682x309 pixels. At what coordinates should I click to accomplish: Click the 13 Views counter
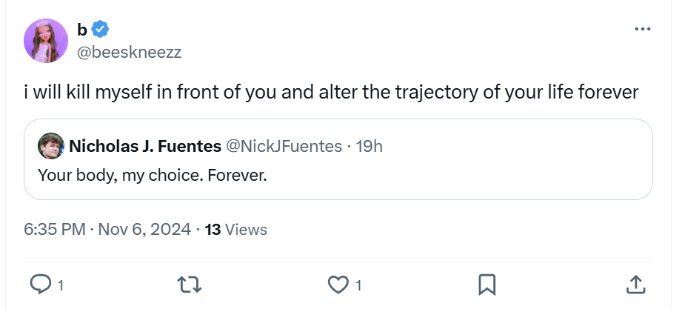coord(235,229)
